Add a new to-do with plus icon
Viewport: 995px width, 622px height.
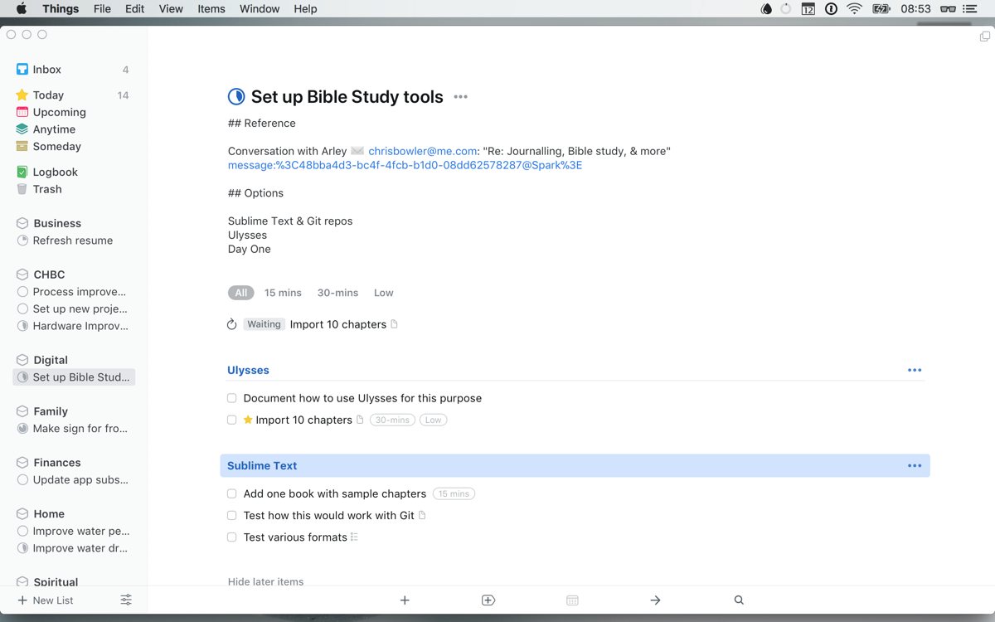tap(405, 600)
